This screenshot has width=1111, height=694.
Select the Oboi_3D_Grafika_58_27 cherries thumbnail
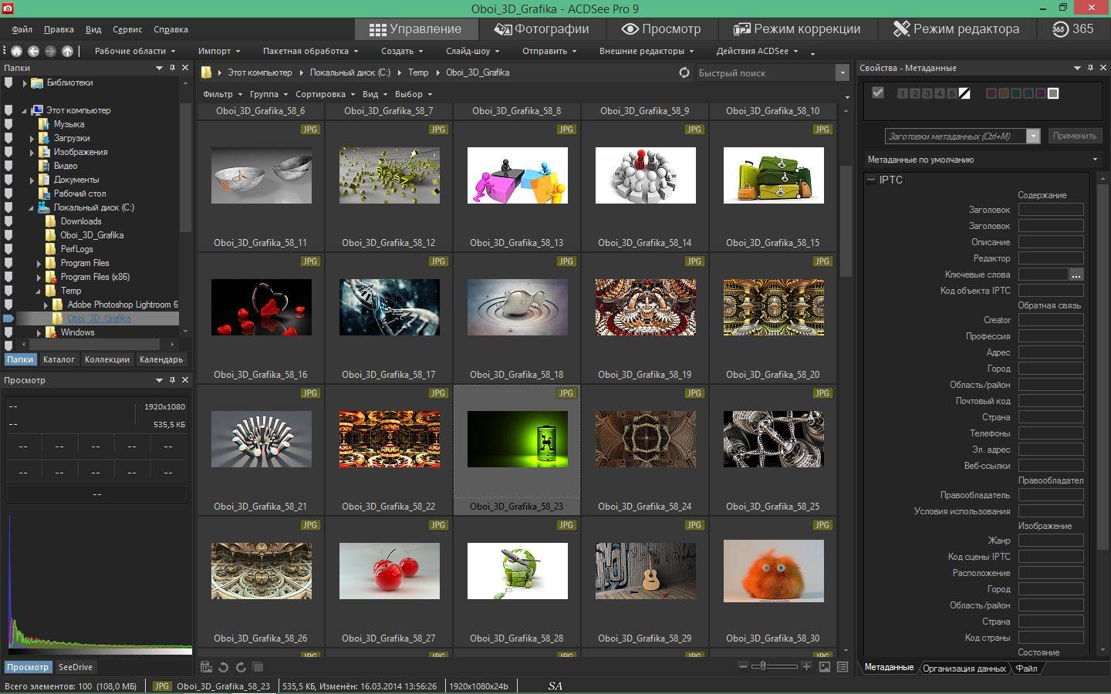[390, 571]
